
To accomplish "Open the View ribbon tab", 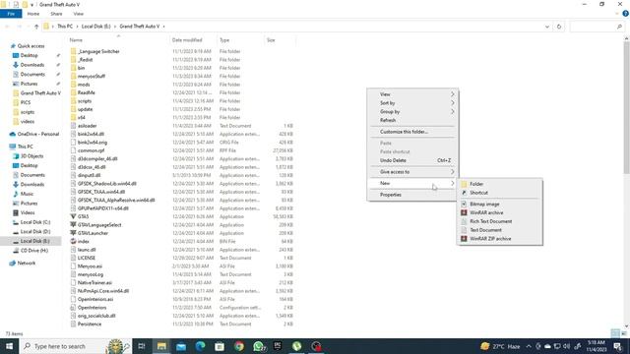I will pyautogui.click(x=79, y=14).
